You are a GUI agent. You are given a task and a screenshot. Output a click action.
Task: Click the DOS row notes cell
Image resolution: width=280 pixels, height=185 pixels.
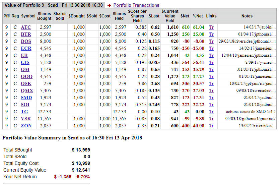247,42
